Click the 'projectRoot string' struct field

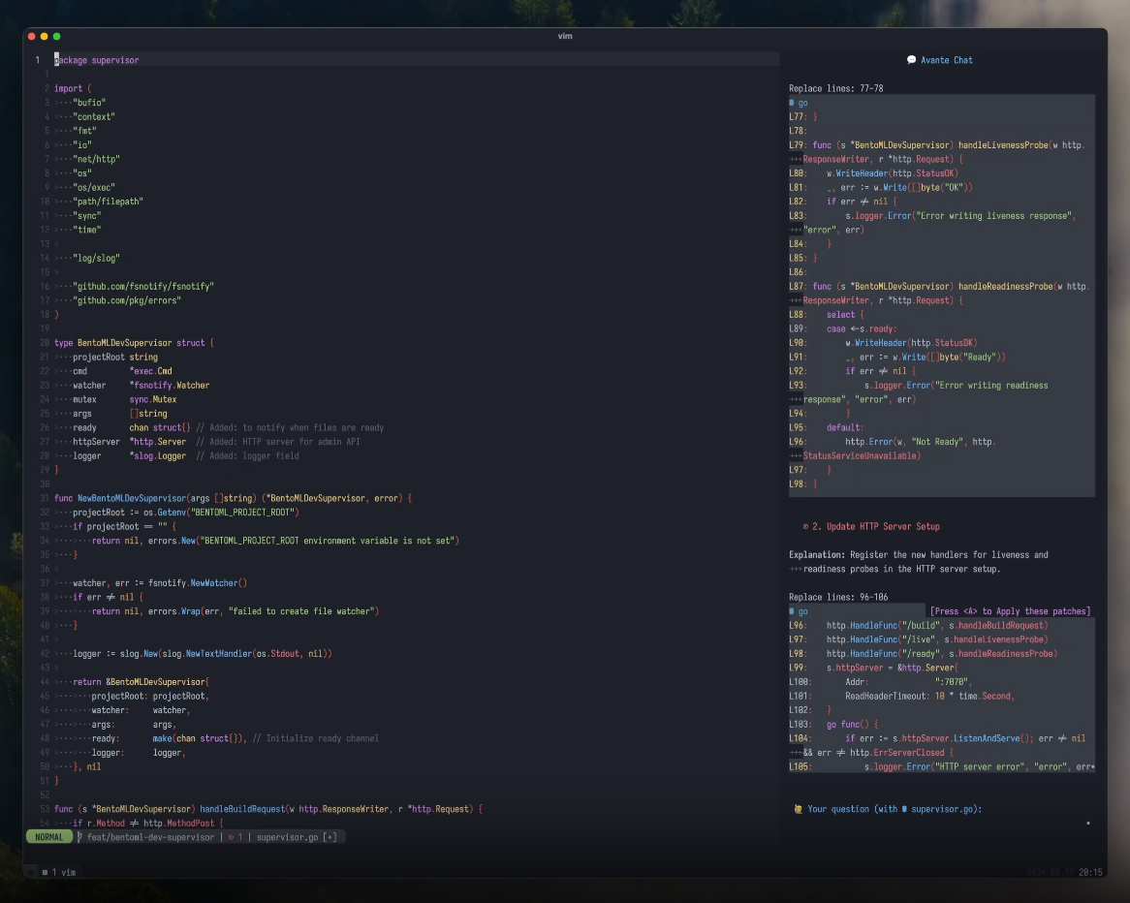[x=115, y=357]
